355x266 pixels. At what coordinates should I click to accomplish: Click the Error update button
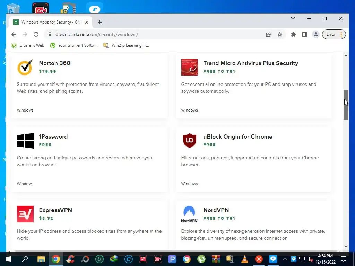pyautogui.click(x=334, y=34)
